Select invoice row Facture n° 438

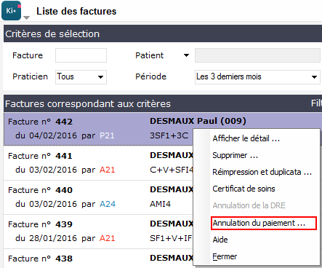98,259
